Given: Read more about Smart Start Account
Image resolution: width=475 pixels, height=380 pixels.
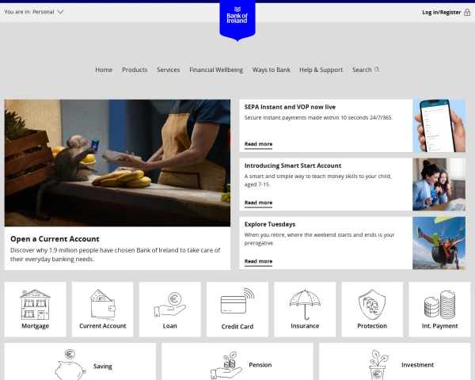Looking at the screenshot, I should click(x=258, y=203).
